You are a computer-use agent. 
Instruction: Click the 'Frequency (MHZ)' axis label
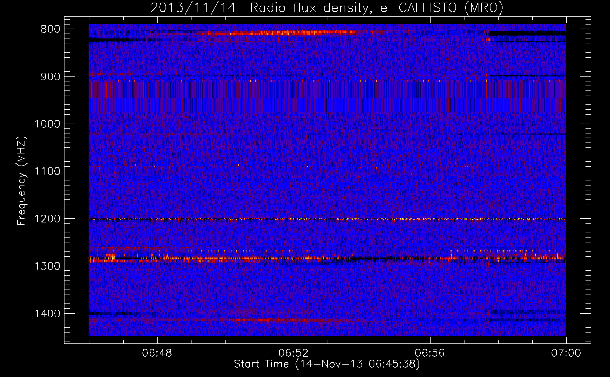point(21,181)
